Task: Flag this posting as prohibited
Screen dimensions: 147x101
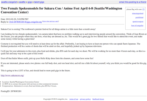Action: coord(139,17)
